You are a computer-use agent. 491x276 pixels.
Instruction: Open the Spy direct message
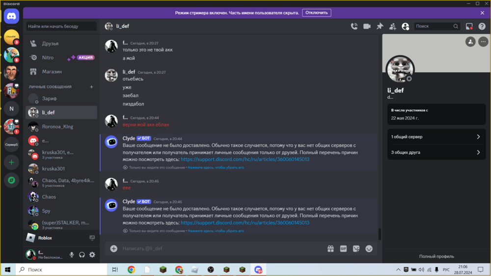(x=61, y=211)
